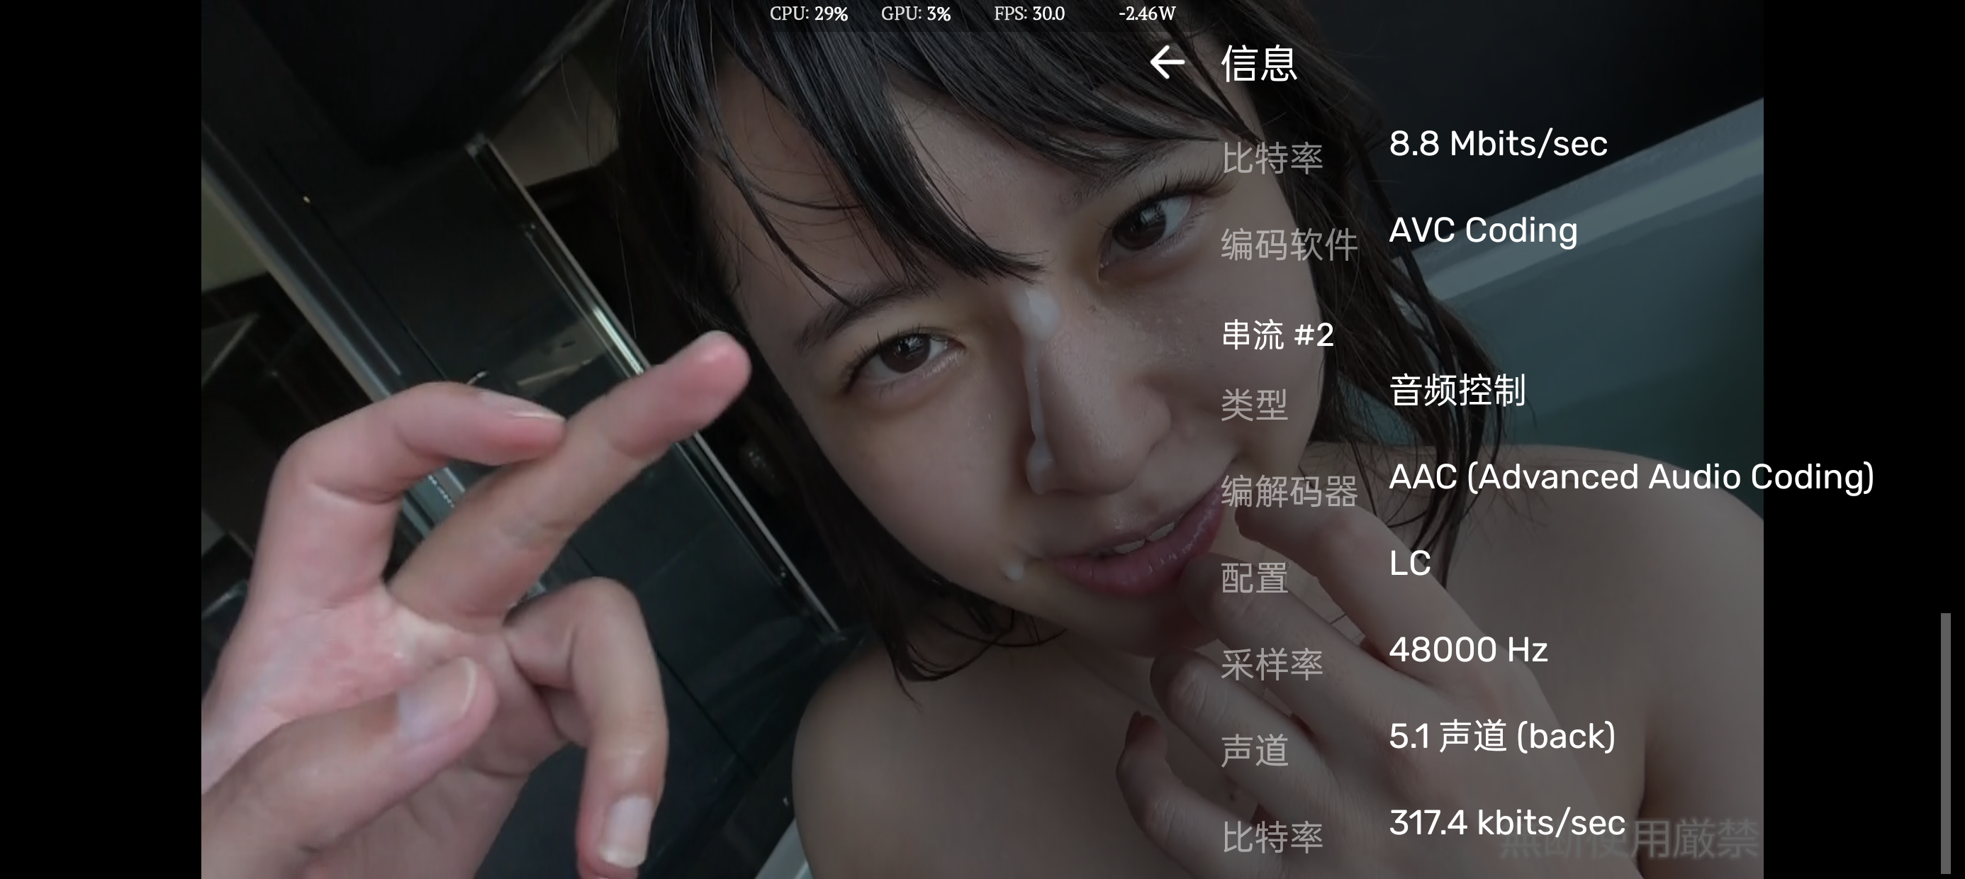Click the CPU: 29% overlay reading
Screen dimensions: 1965x879
(809, 13)
